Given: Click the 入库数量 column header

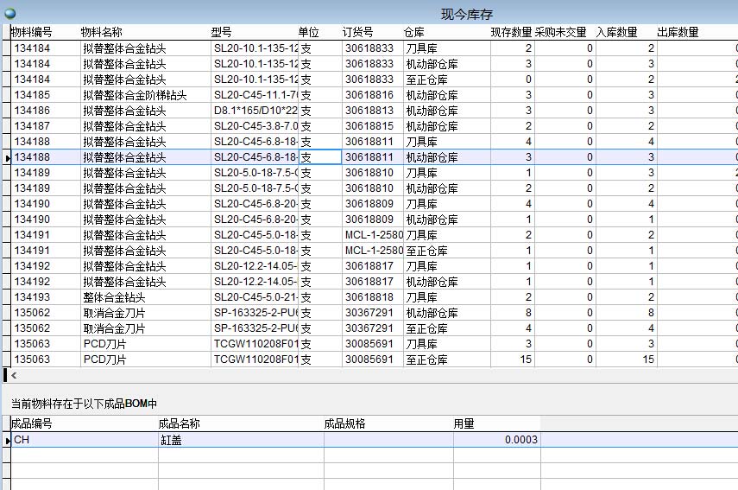Looking at the screenshot, I should pyautogui.click(x=616, y=32).
